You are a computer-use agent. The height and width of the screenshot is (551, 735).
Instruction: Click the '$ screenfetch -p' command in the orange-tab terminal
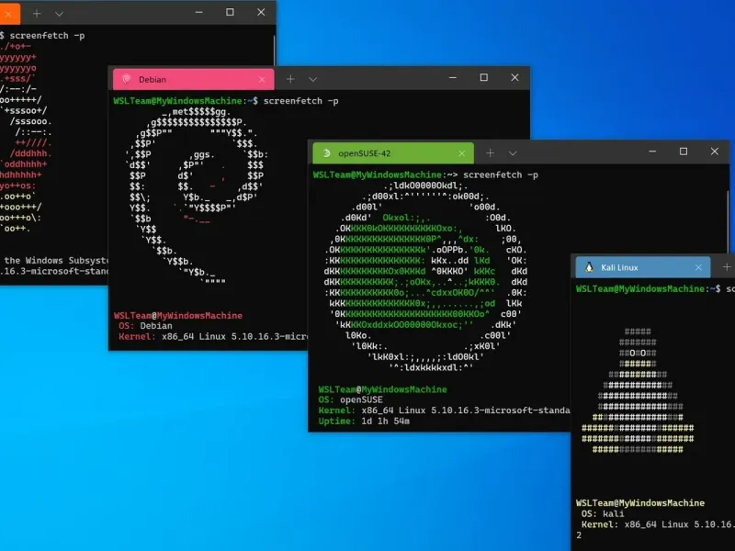[42, 36]
